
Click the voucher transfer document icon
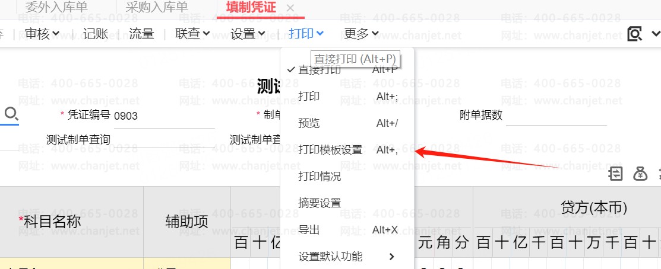[x=616, y=174]
